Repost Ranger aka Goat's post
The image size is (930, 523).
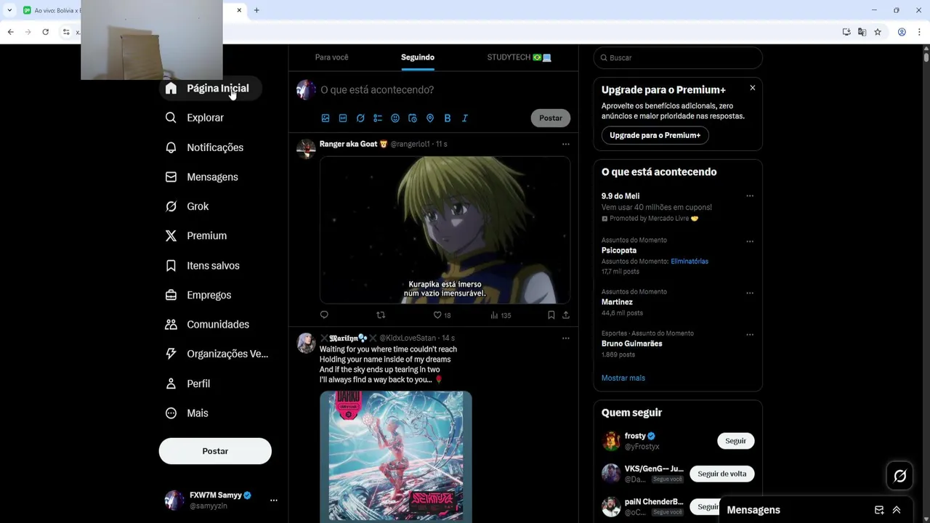click(x=381, y=315)
